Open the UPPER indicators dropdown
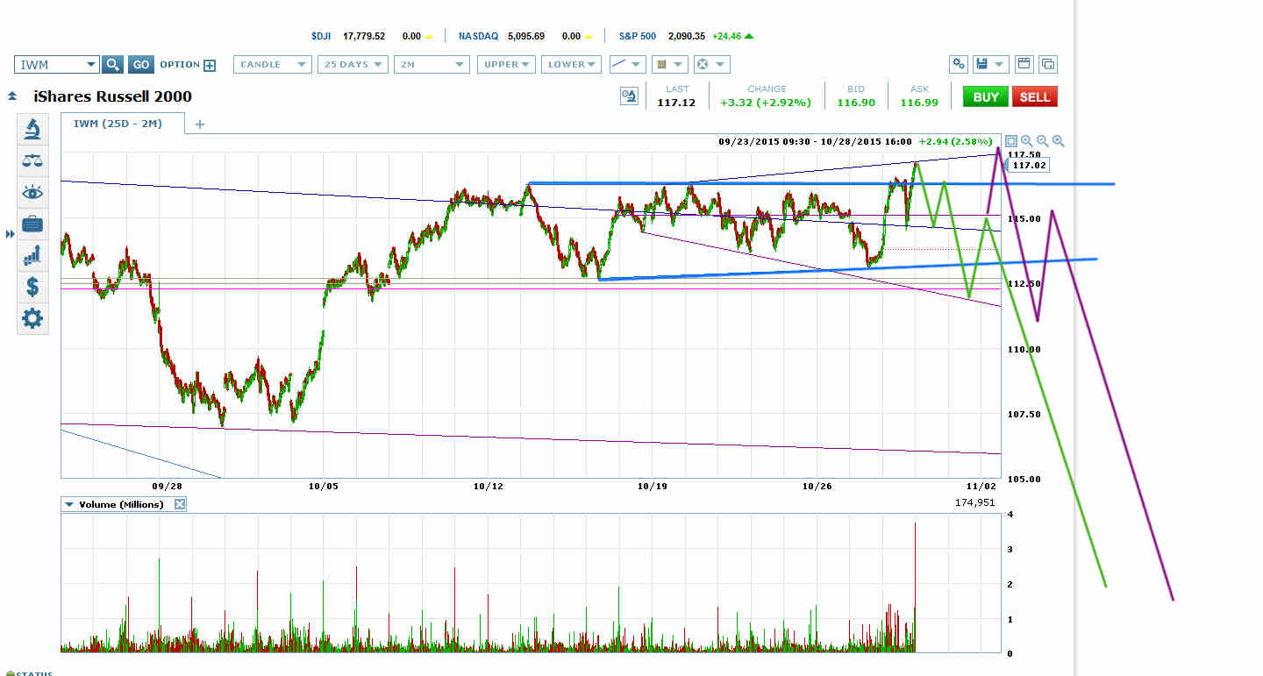This screenshot has width=1263, height=676. point(506,64)
